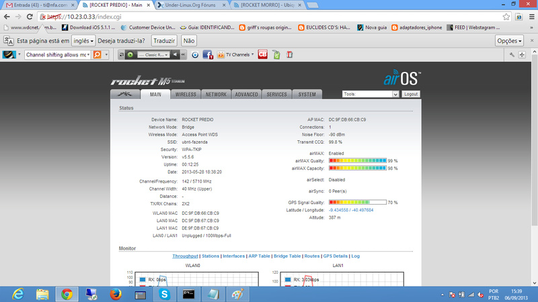Click the red trash toolbar icon
This screenshot has height=302, width=538.
(x=290, y=55)
